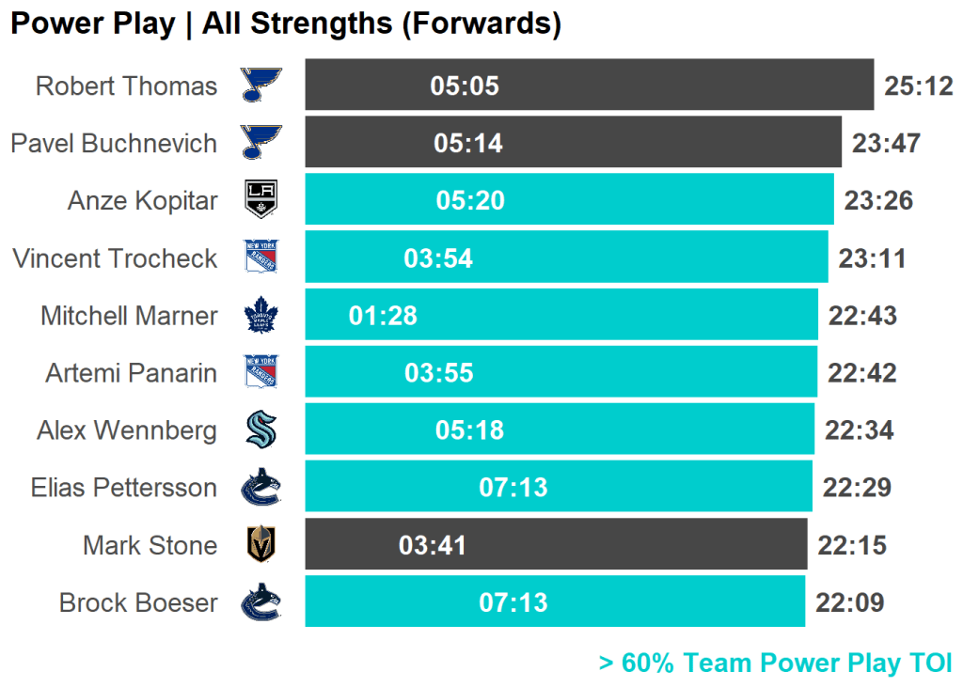Select the Vegas Golden Knights logo

click(x=260, y=545)
